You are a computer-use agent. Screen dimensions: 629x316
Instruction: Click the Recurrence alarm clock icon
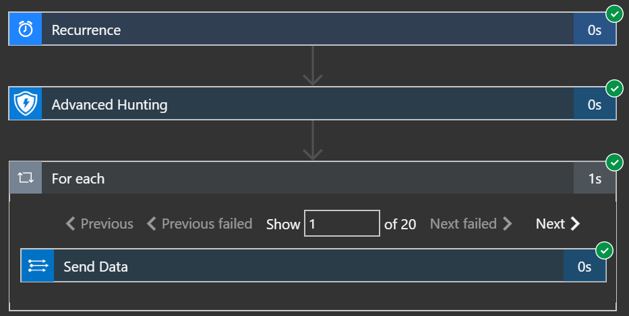tap(26, 30)
